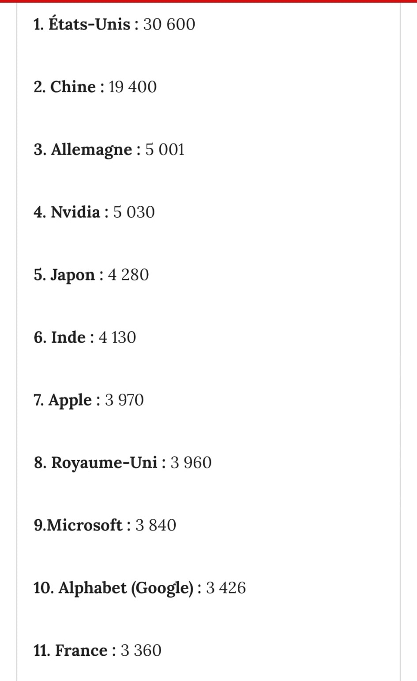This screenshot has height=681, width=417.
Task: Click the Royaume-Uni entry label
Action: click(104, 463)
